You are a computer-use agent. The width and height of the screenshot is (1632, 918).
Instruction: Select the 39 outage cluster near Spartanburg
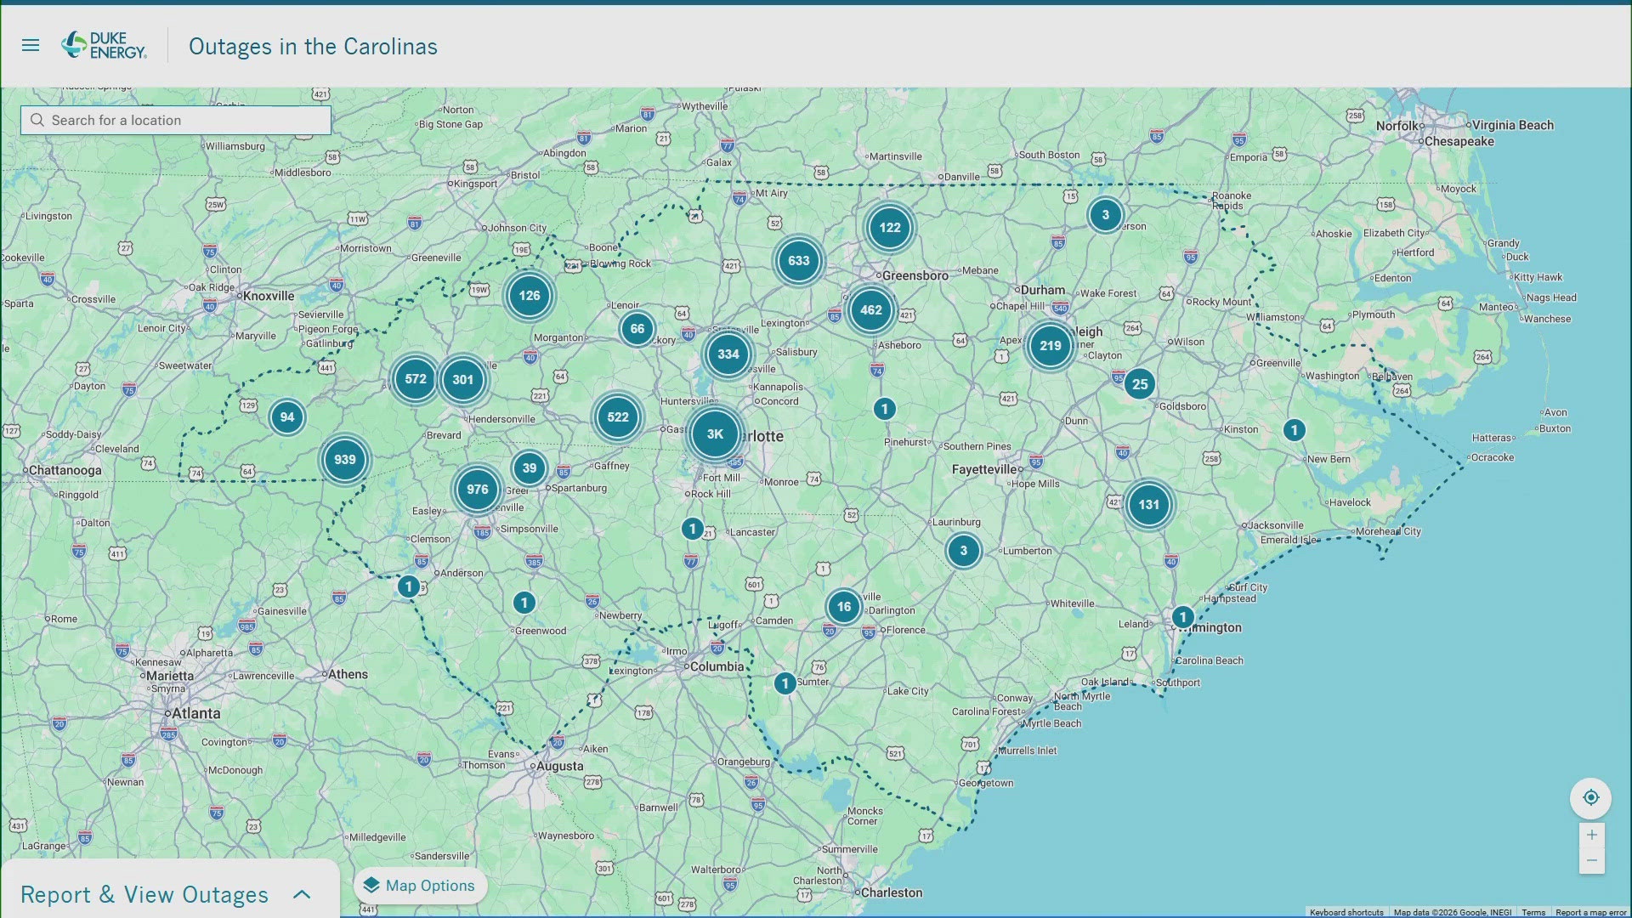point(529,467)
